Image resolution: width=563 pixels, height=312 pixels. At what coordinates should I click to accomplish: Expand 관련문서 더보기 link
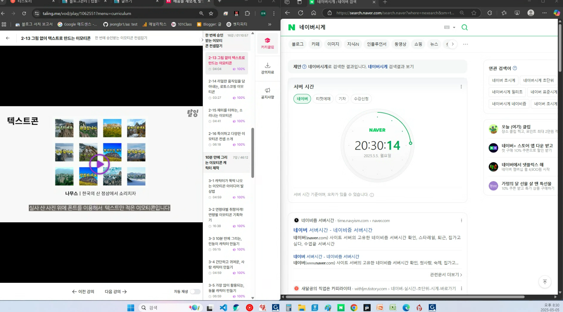[446, 275]
